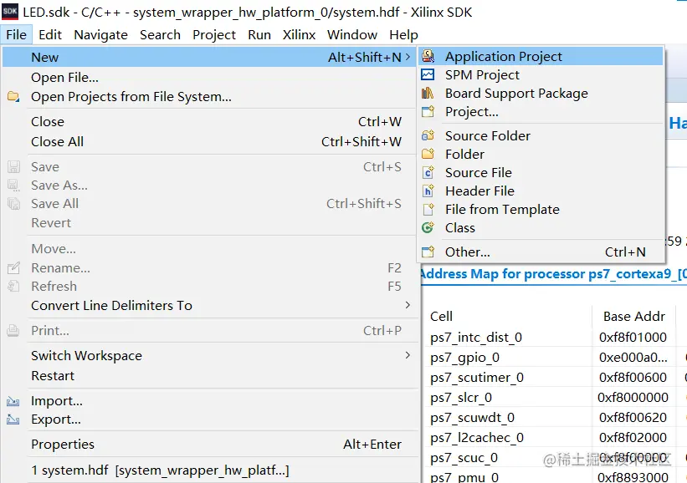The image size is (687, 483).
Task: Open the Window menu
Action: [352, 34]
